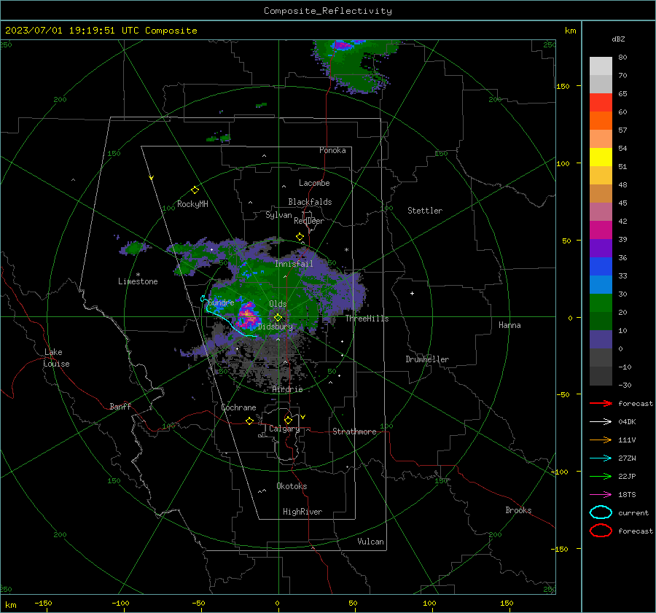Click the green 22JP arrow in legend
Viewport: 656px width, 613px height.
pos(601,476)
